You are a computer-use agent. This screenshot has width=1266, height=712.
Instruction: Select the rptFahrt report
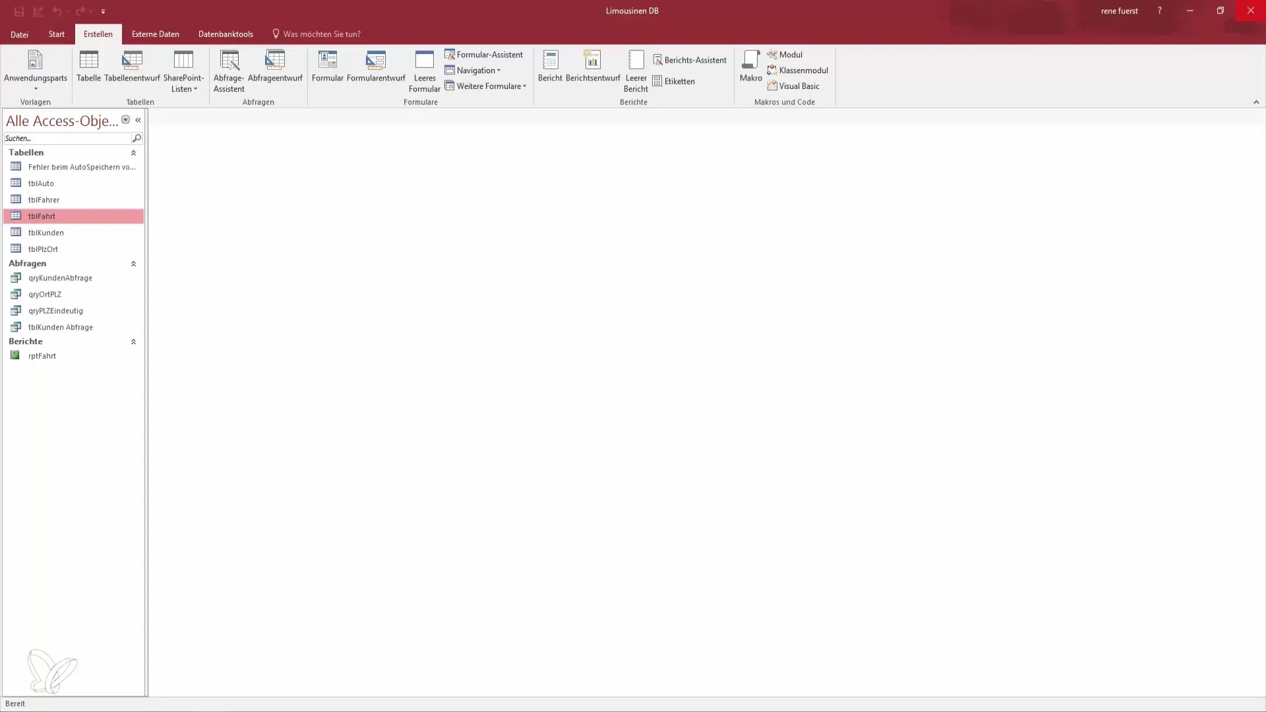tap(73, 356)
